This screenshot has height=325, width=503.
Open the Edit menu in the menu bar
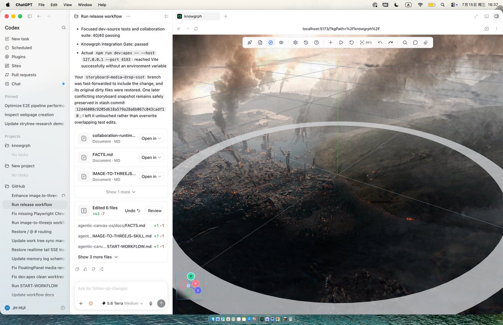tap(54, 5)
